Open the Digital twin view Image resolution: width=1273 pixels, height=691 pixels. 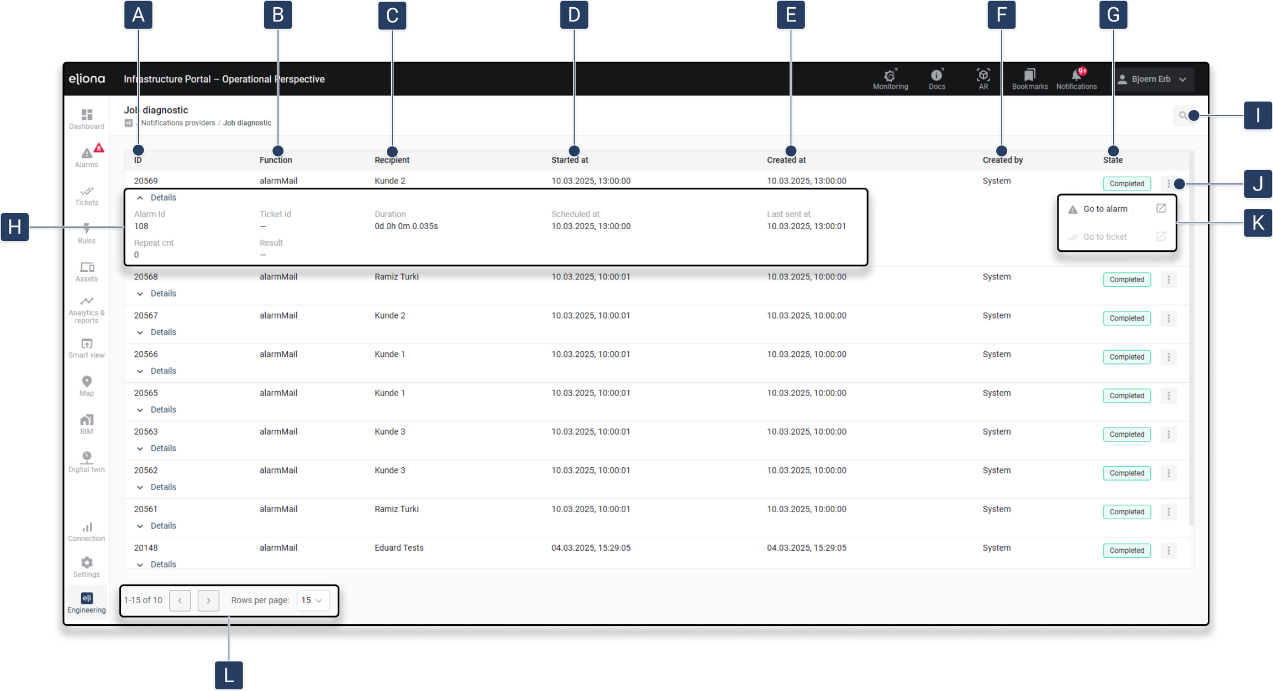(x=87, y=462)
